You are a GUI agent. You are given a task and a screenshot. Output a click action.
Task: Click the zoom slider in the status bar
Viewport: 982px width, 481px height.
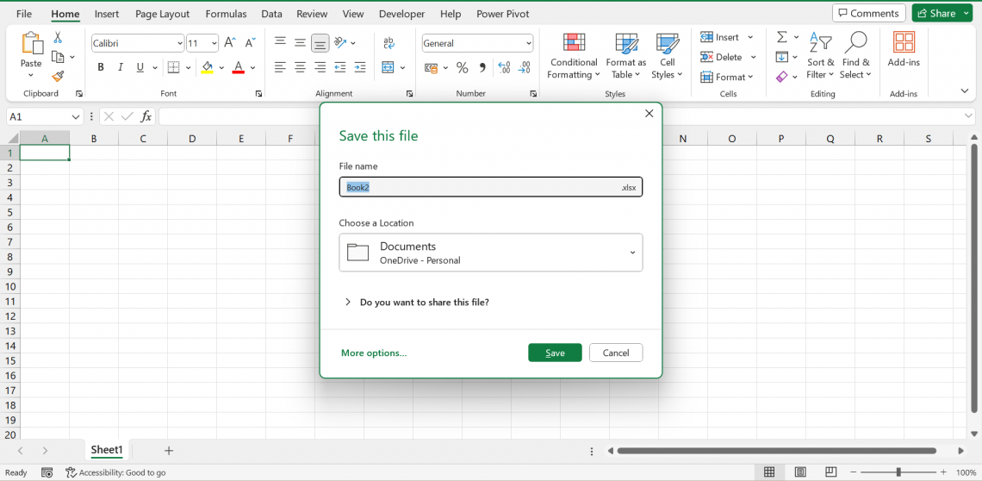[x=898, y=472]
